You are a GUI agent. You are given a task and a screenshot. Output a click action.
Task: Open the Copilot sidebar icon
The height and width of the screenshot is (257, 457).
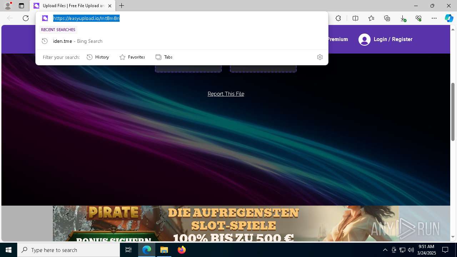pyautogui.click(x=449, y=18)
